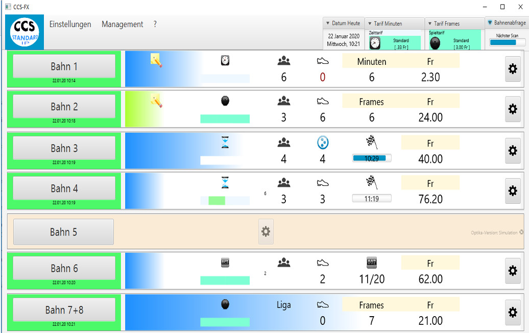Open gear settings on the Bahn 7+8 row

[513, 312]
